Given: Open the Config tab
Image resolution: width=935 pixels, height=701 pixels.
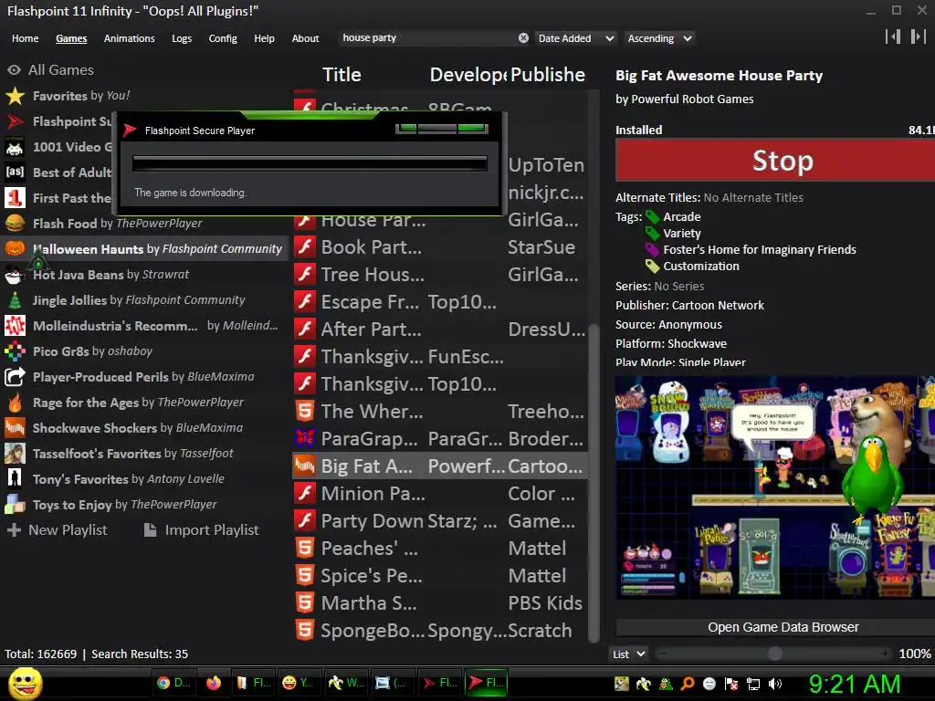Looking at the screenshot, I should point(223,38).
